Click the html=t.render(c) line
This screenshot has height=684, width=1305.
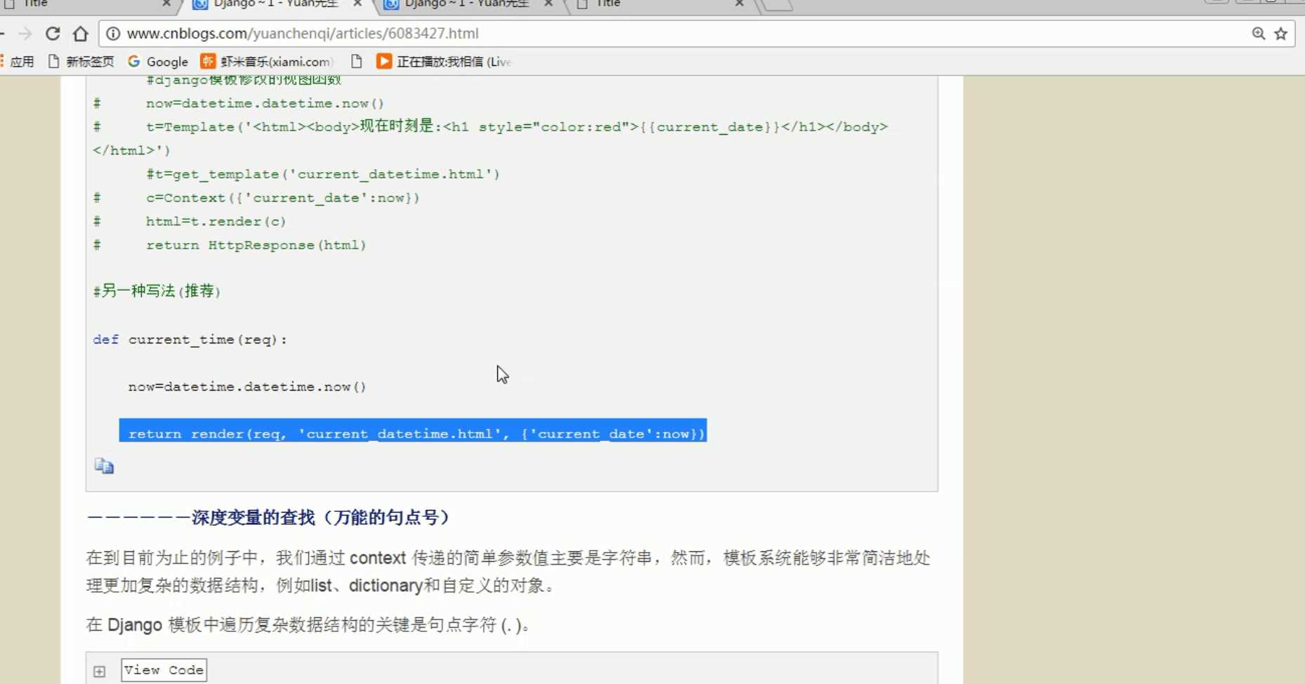pos(216,222)
